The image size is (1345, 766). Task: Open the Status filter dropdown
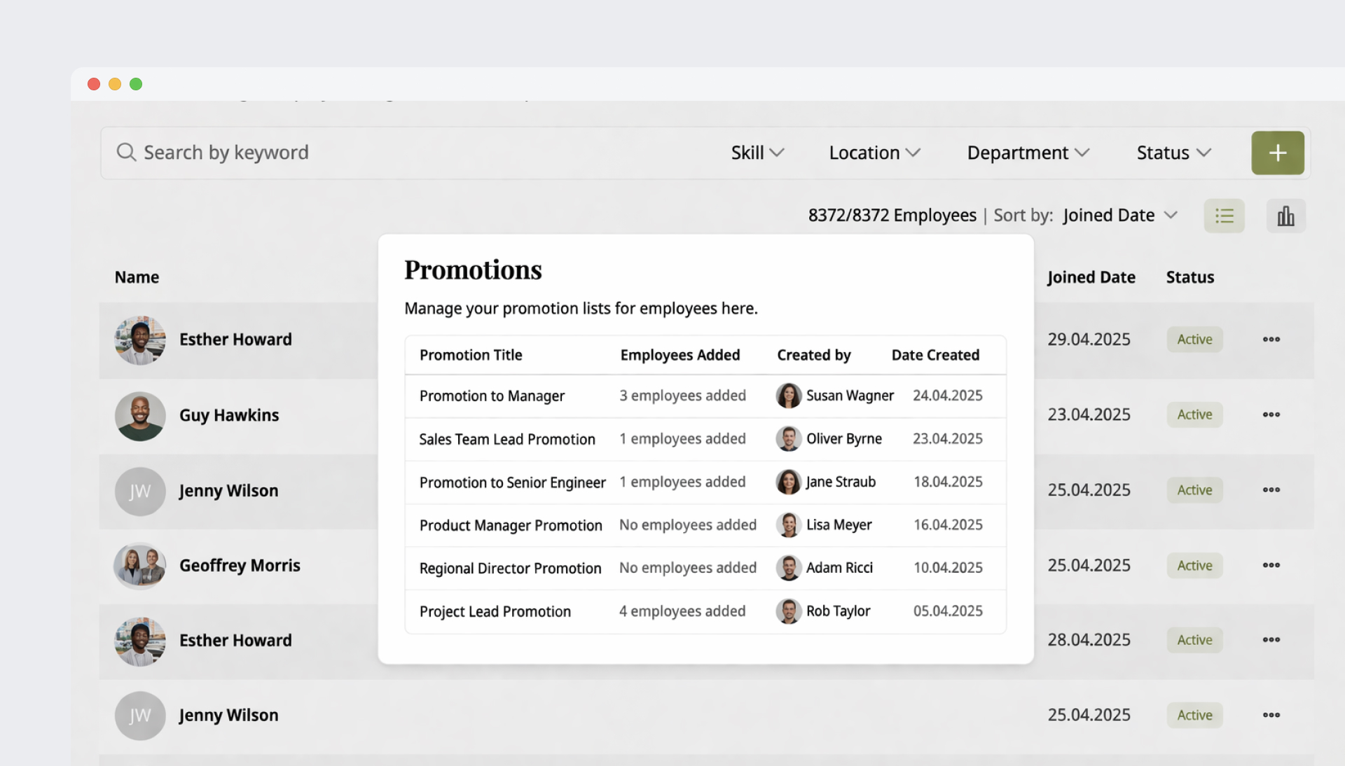[1173, 153]
